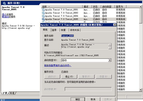
Task: Sort by the 名称 column header
Action: tap(62, 6)
